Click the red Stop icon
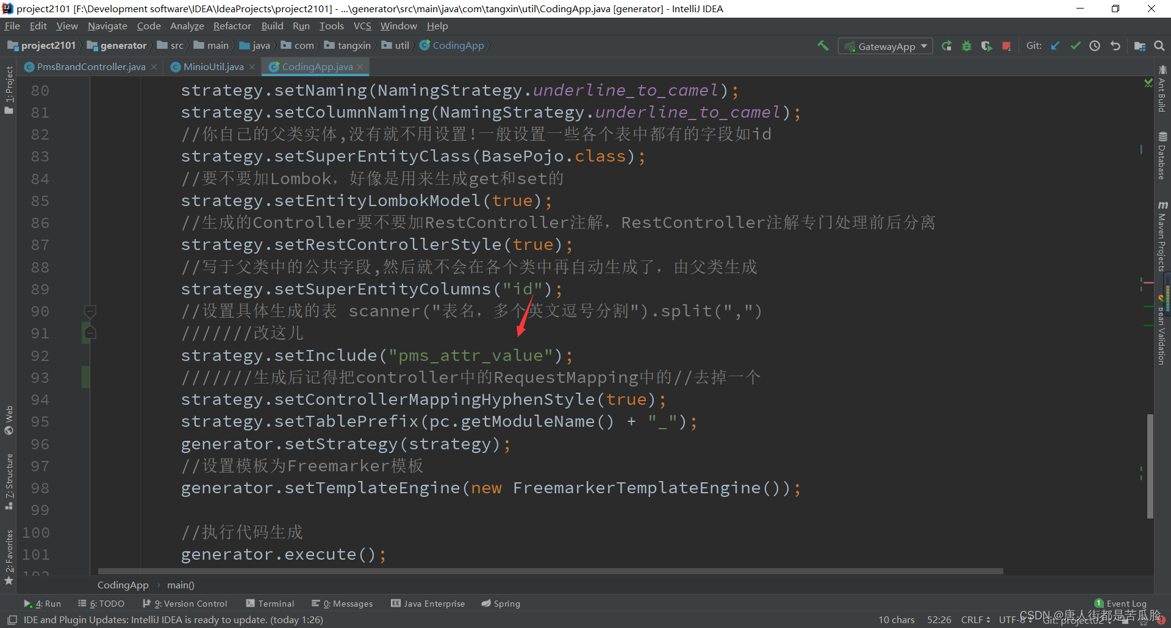This screenshot has height=628, width=1171. tap(1006, 46)
